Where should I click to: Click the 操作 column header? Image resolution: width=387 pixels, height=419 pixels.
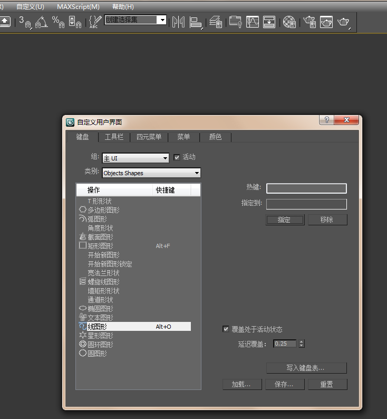tap(114, 190)
